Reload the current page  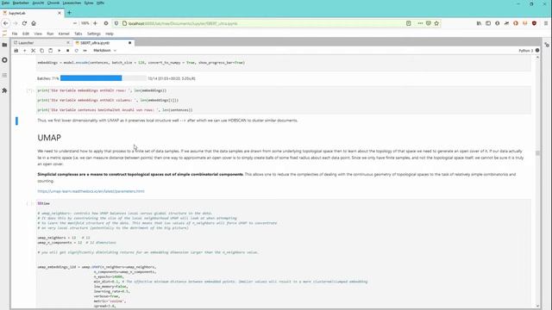click(24, 23)
